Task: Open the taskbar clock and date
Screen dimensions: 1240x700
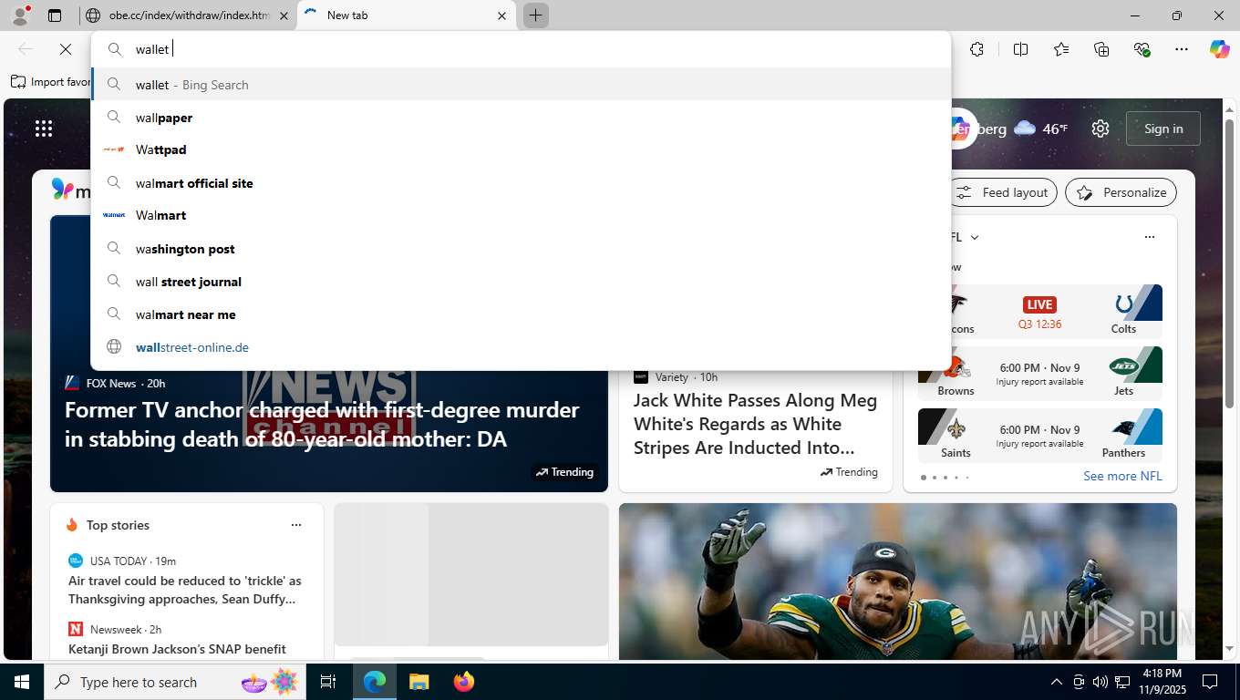Action: tap(1162, 682)
